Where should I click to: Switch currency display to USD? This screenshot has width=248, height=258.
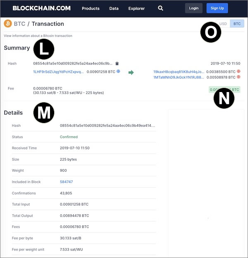223,24
